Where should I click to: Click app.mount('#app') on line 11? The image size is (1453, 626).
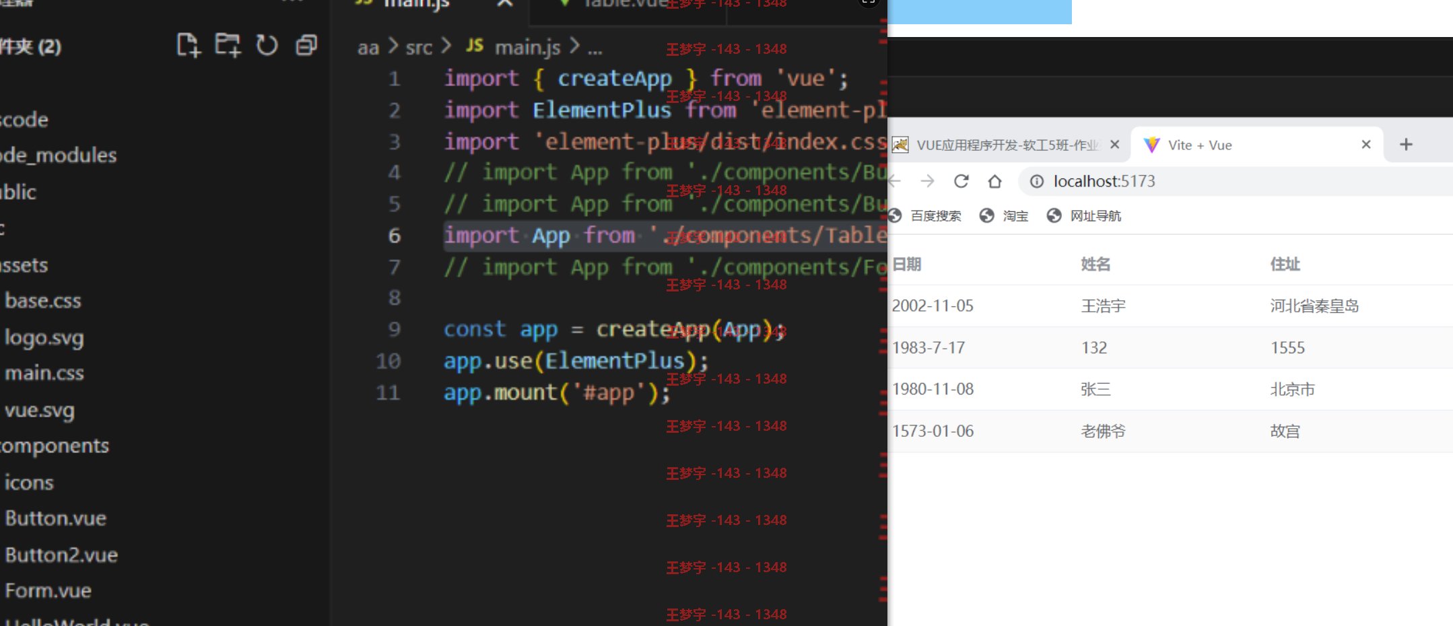tap(557, 392)
